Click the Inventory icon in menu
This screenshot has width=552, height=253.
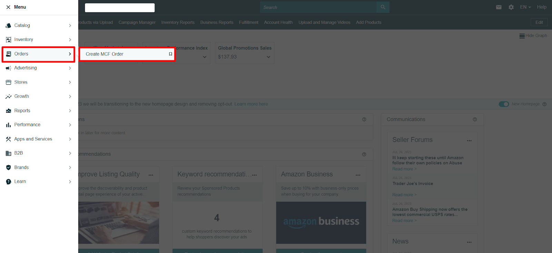(8, 40)
